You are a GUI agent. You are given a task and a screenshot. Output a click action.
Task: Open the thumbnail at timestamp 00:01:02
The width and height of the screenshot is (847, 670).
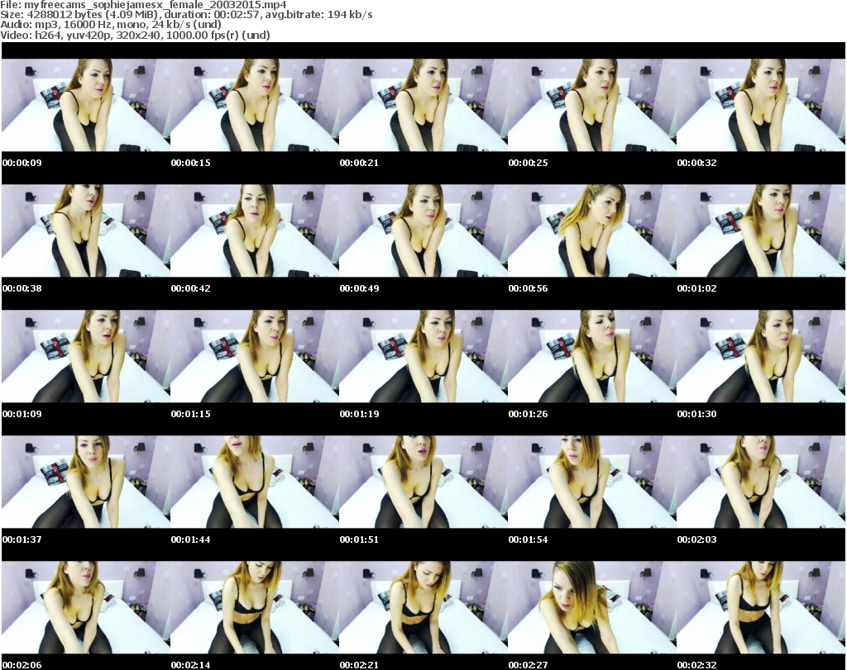point(761,230)
